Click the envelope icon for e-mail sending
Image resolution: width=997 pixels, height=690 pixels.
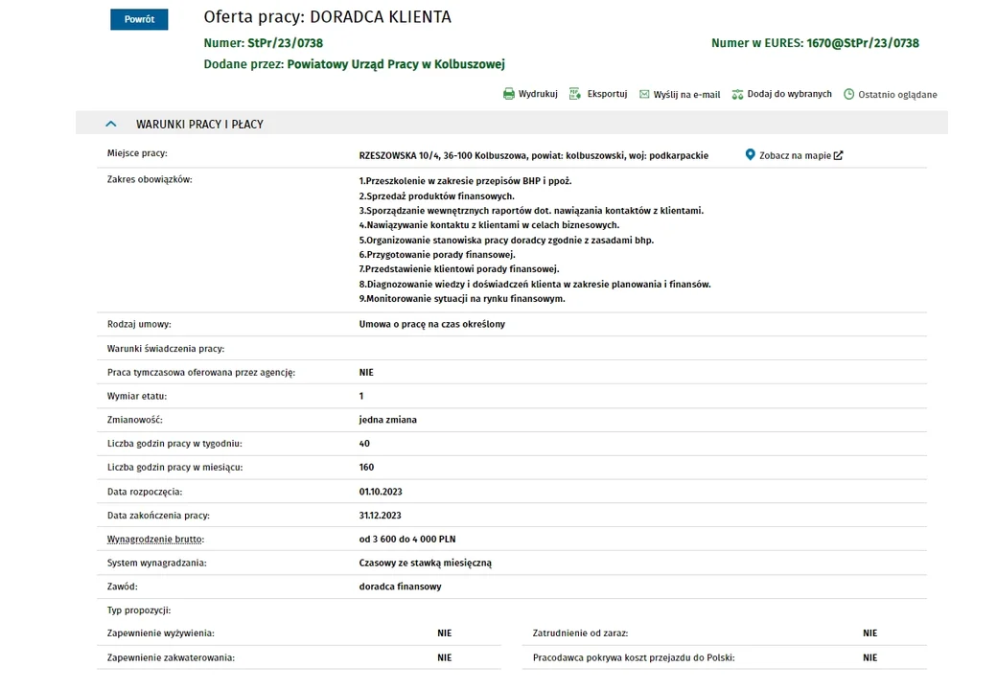pyautogui.click(x=644, y=94)
